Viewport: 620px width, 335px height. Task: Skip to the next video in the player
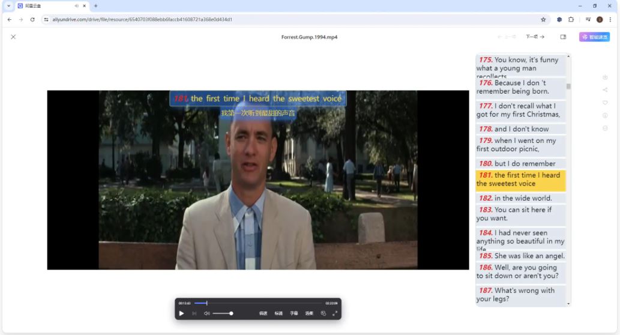click(194, 313)
